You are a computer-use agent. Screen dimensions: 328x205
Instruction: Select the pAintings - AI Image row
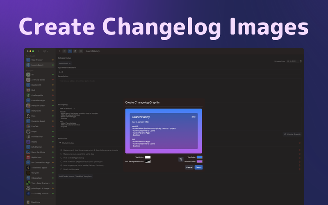40,188
